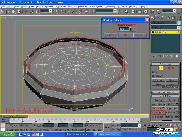Toggle the Set Key mode button
Viewport: 182px width, 137px height.
[116, 129]
